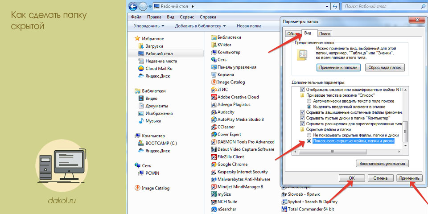The width and height of the screenshot is (428, 214).
Task: Toggle Скрывать защищенные системные файлы checkbox
Action: click(x=302, y=112)
